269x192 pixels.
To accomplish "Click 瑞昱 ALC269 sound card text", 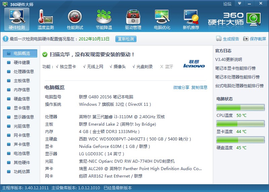I will [x=140, y=169].
